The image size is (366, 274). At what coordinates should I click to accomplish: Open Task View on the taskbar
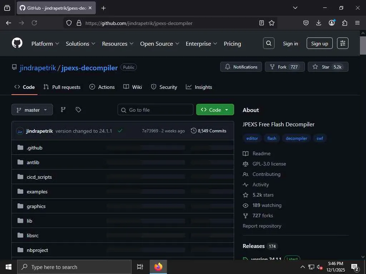[140, 267]
